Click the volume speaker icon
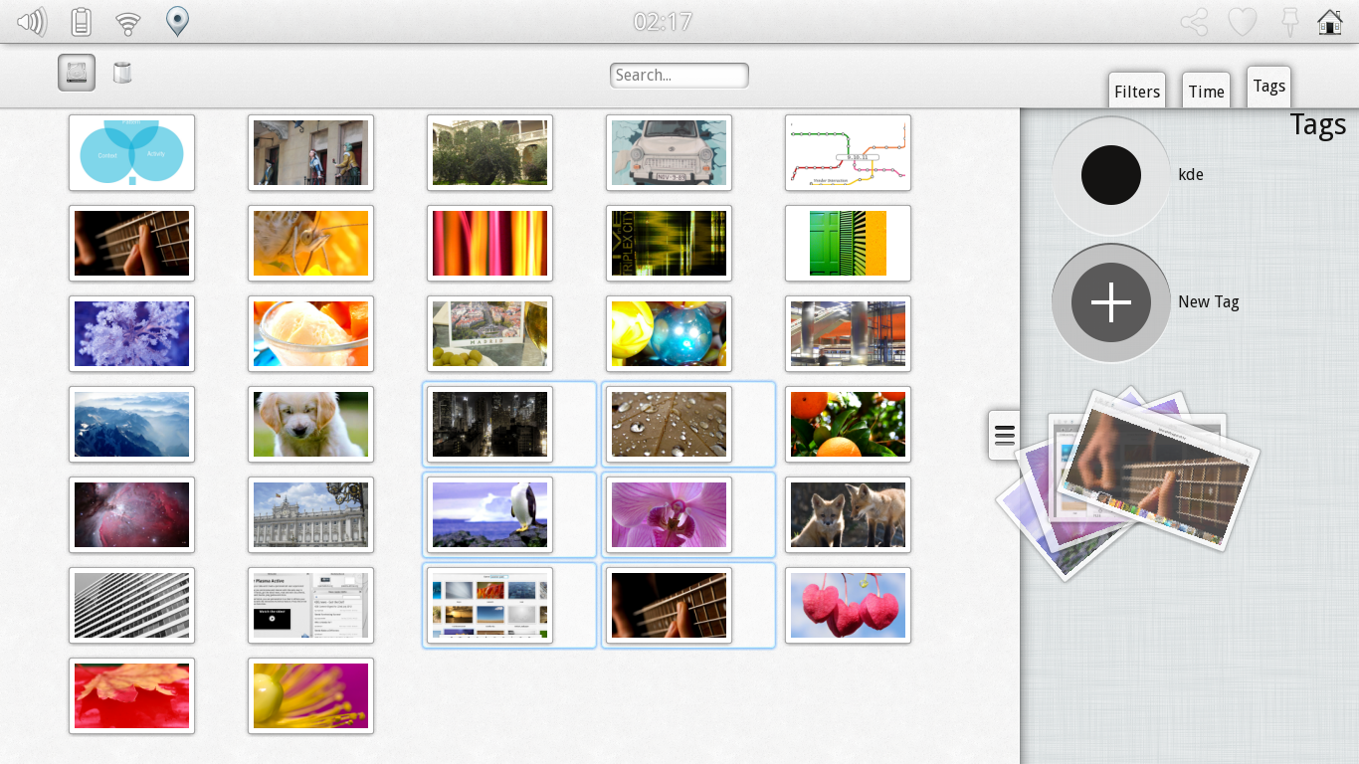Screen dimensions: 1359x764 pyautogui.click(x=32, y=21)
